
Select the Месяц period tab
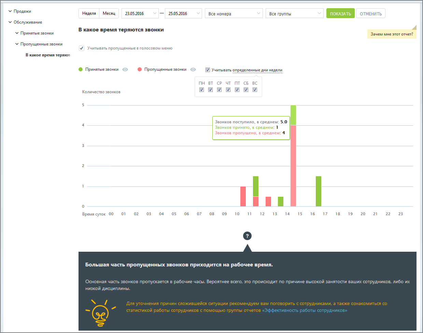click(109, 13)
